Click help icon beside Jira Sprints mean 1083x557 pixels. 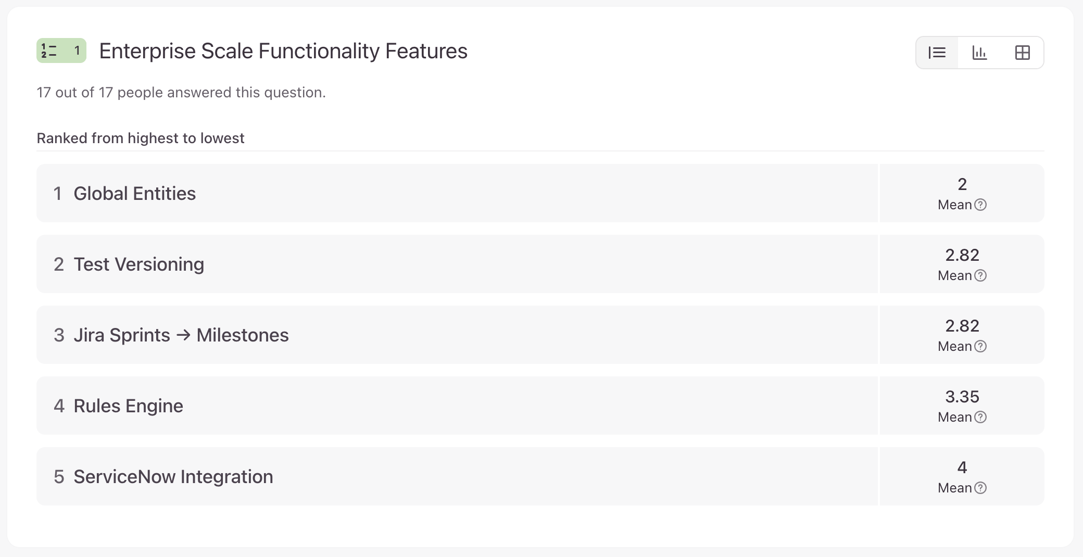coord(980,346)
